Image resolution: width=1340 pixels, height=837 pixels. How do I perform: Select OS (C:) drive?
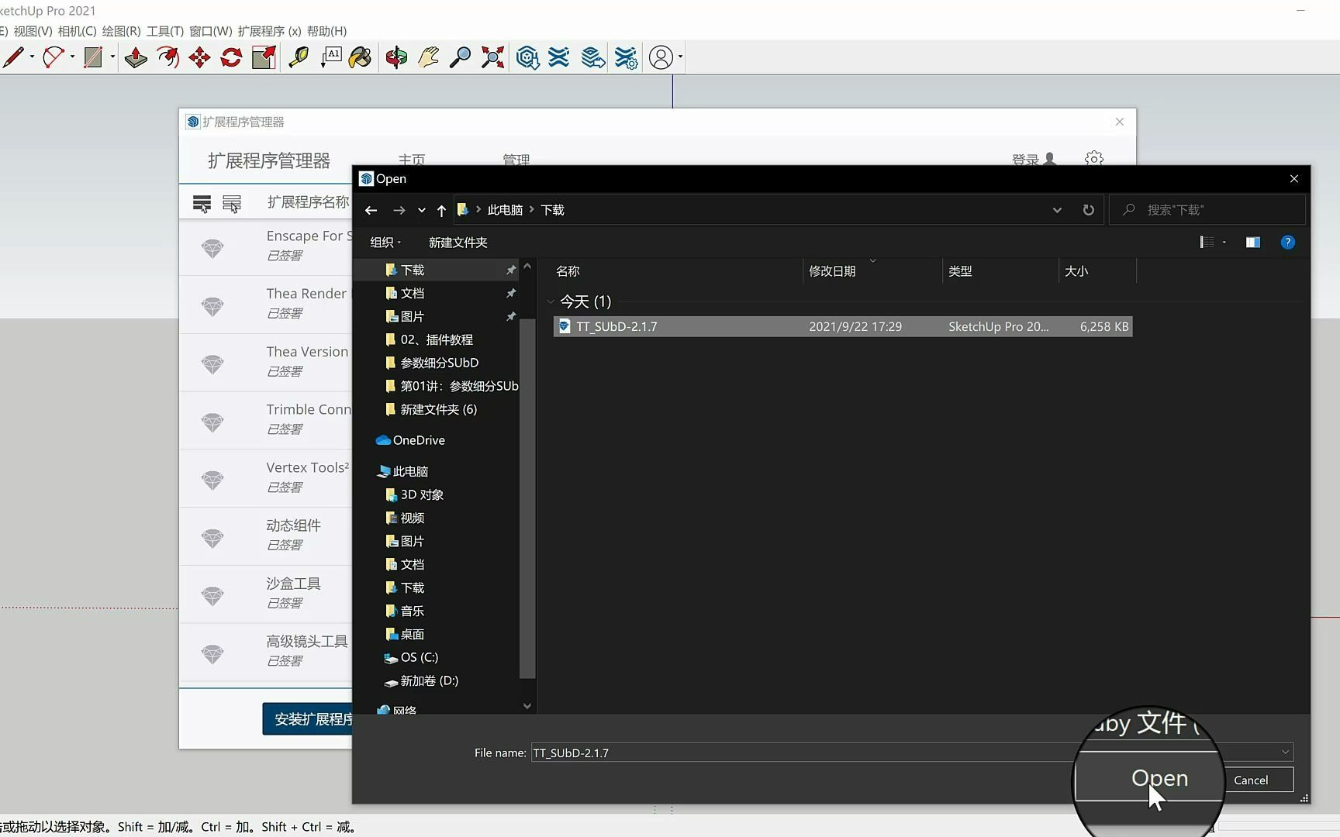tap(411, 657)
